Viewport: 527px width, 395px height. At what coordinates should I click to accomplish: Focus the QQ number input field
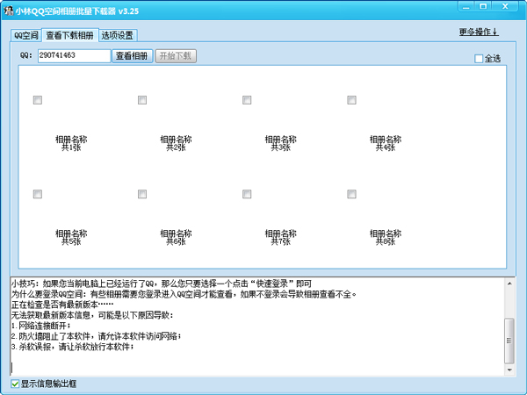click(75, 56)
